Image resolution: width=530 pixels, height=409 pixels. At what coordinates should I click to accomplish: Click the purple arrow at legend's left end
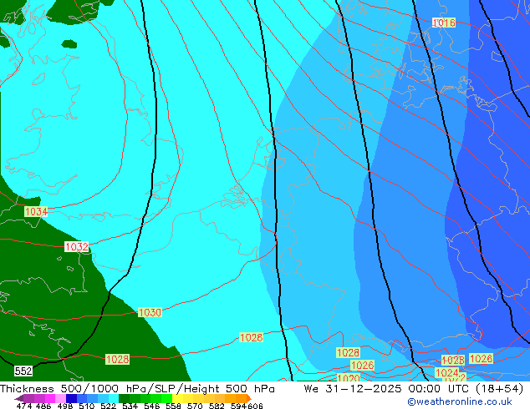point(18,399)
